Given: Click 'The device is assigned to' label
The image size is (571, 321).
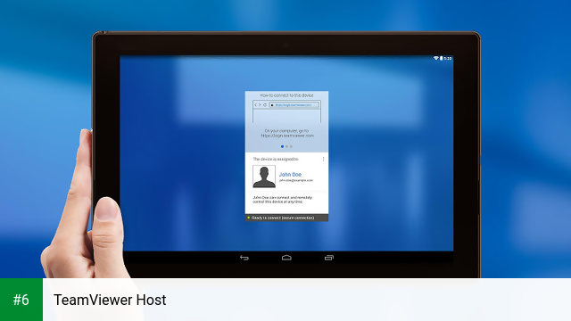Looking at the screenshot, I should (276, 159).
